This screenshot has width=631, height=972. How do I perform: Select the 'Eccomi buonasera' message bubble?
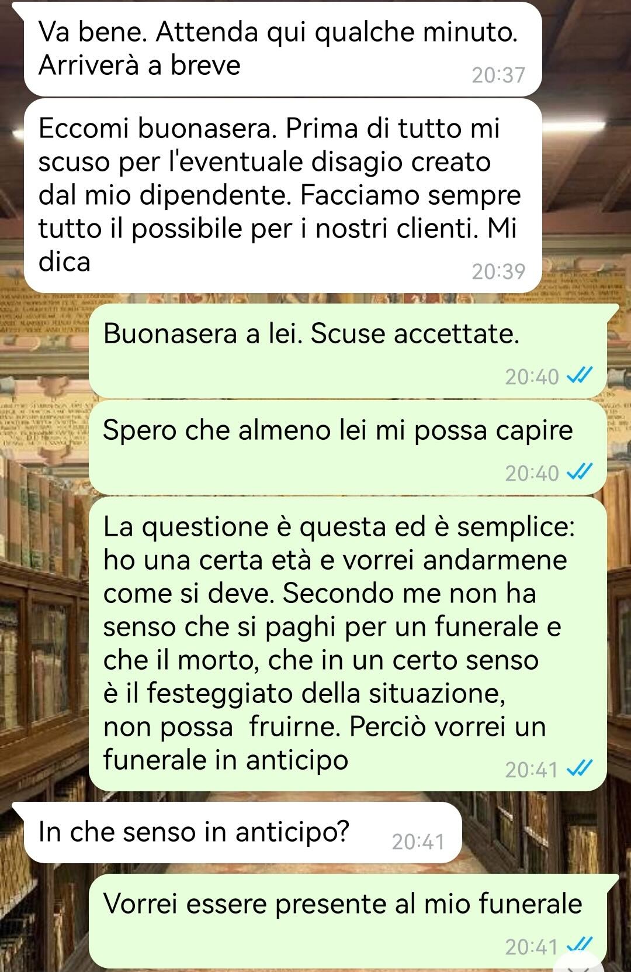[x=283, y=195]
